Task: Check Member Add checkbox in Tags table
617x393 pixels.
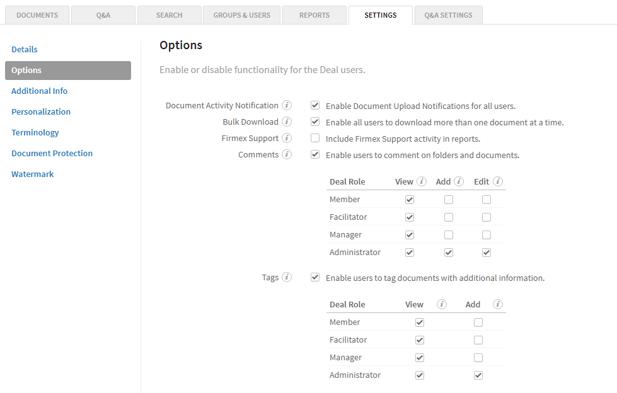Action: pos(478,322)
